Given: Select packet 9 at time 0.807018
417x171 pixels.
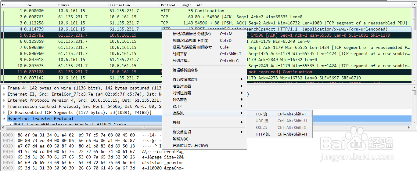Looking at the screenshot, I should [206, 60].
